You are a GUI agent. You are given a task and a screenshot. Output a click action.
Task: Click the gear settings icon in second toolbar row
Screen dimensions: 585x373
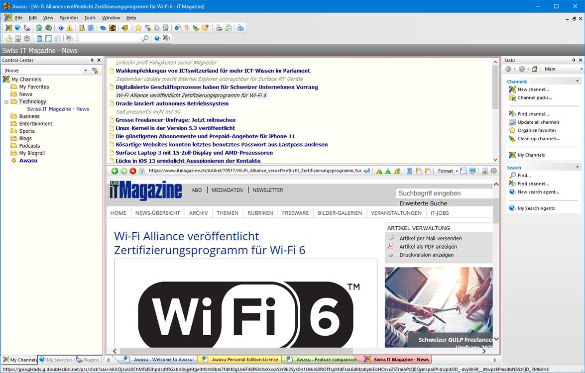click(x=27, y=38)
